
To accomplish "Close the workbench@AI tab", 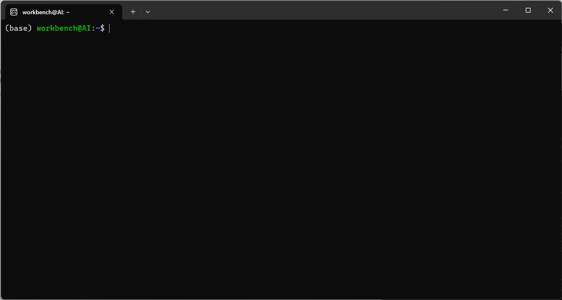I will (x=112, y=12).
